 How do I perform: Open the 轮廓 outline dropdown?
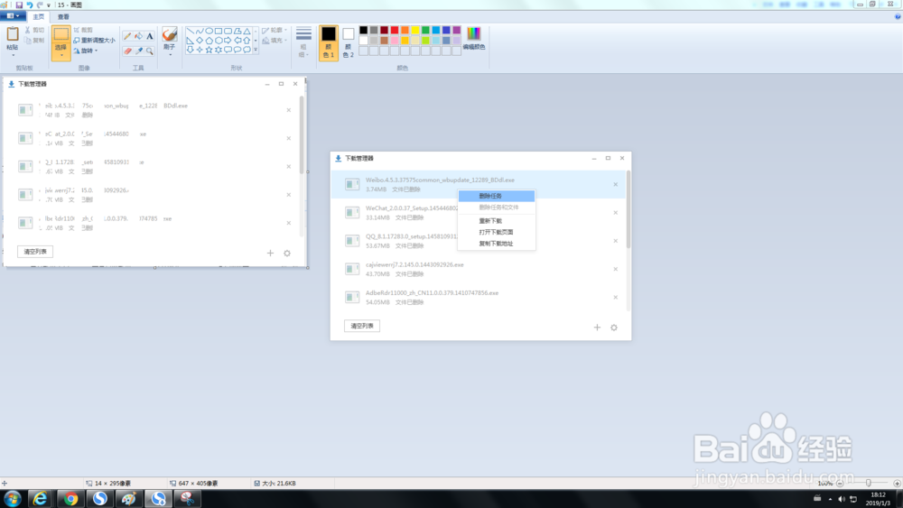[275, 30]
